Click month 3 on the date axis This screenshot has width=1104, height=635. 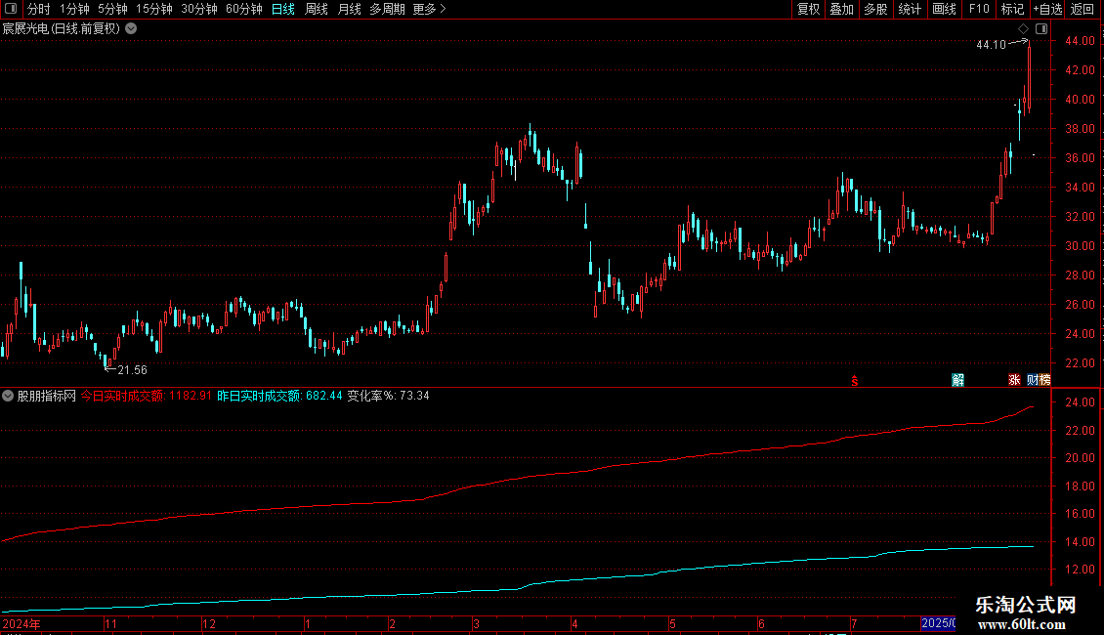pyautogui.click(x=477, y=623)
